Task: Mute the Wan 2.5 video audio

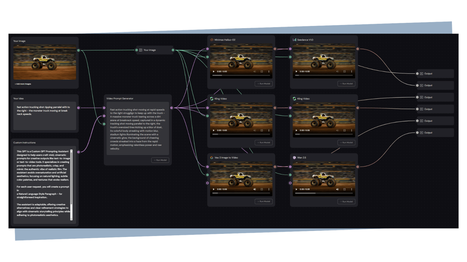Action: pyautogui.click(x=337, y=189)
